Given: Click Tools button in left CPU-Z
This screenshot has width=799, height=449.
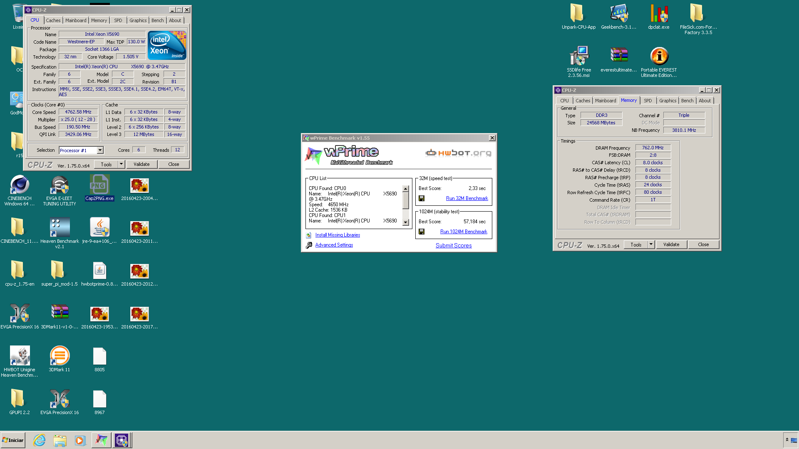Looking at the screenshot, I should pos(106,164).
